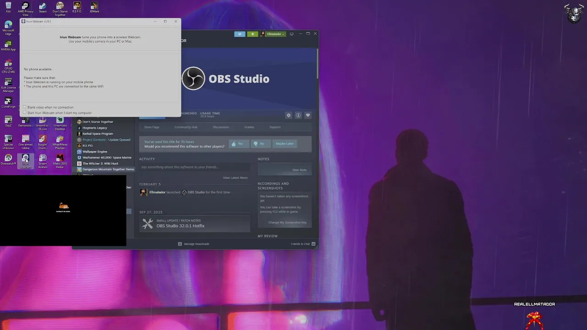Open WheelMates Playtest desktop shortcut
This screenshot has height=330, width=587.
60,142
